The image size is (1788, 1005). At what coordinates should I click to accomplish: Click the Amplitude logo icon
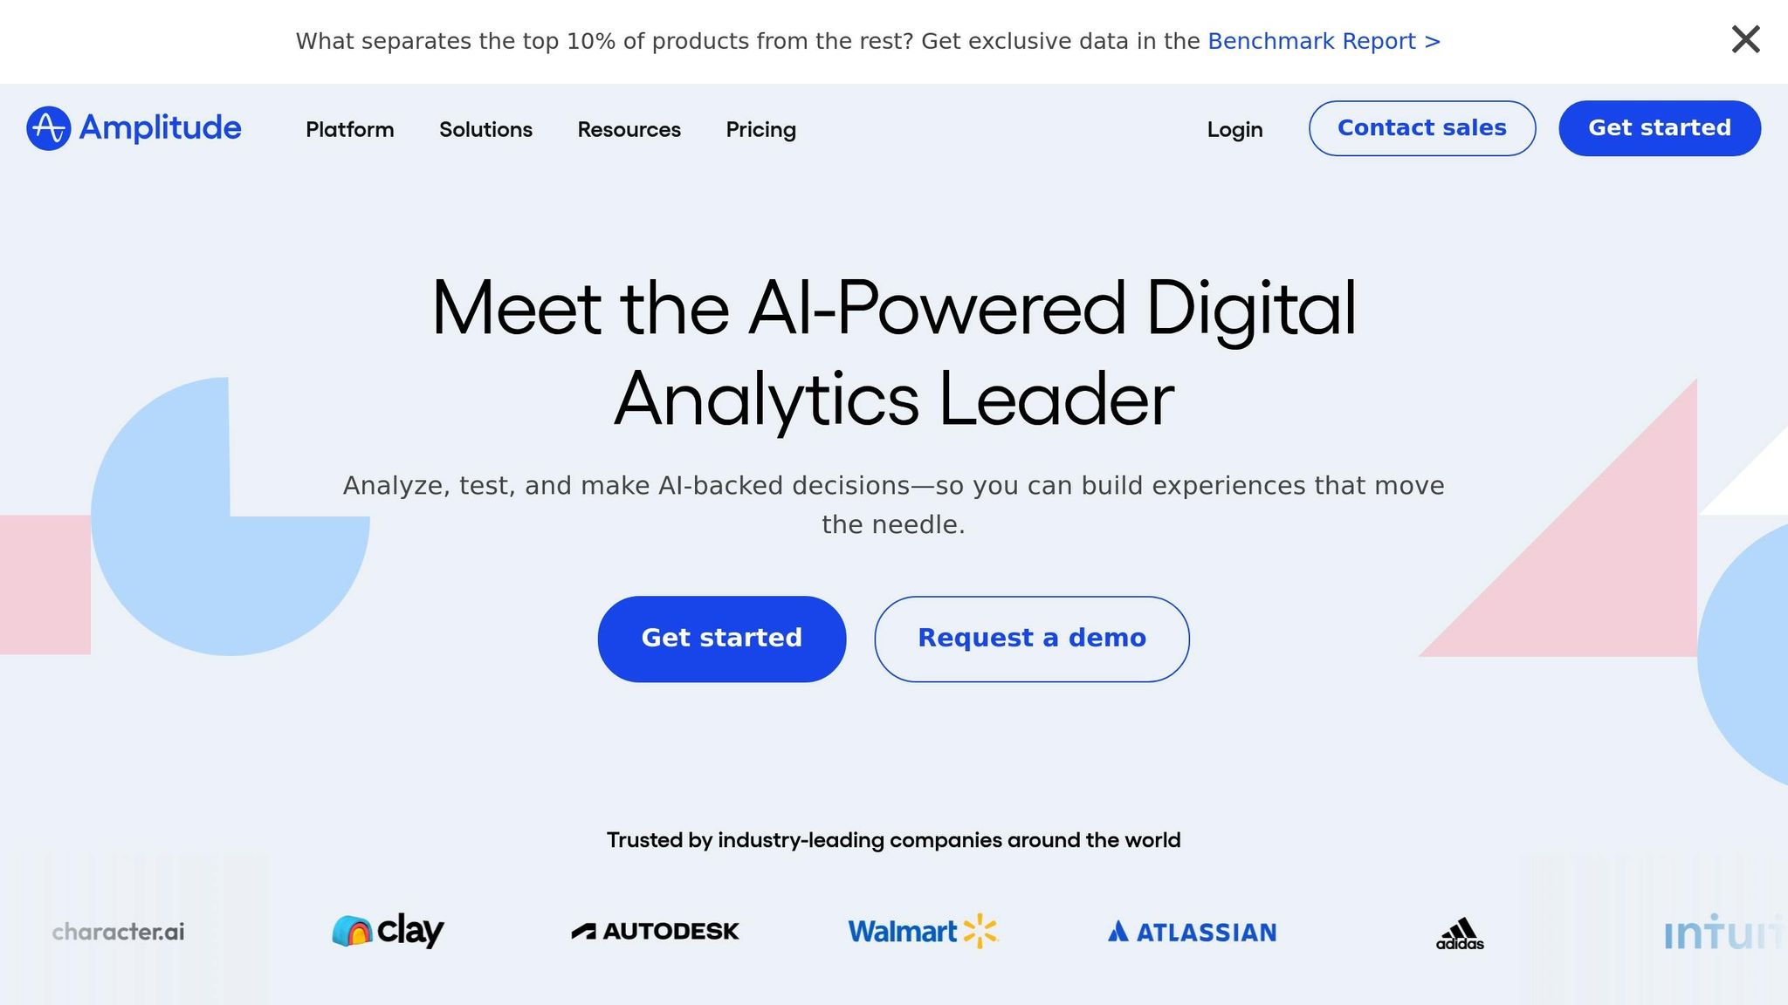48,128
